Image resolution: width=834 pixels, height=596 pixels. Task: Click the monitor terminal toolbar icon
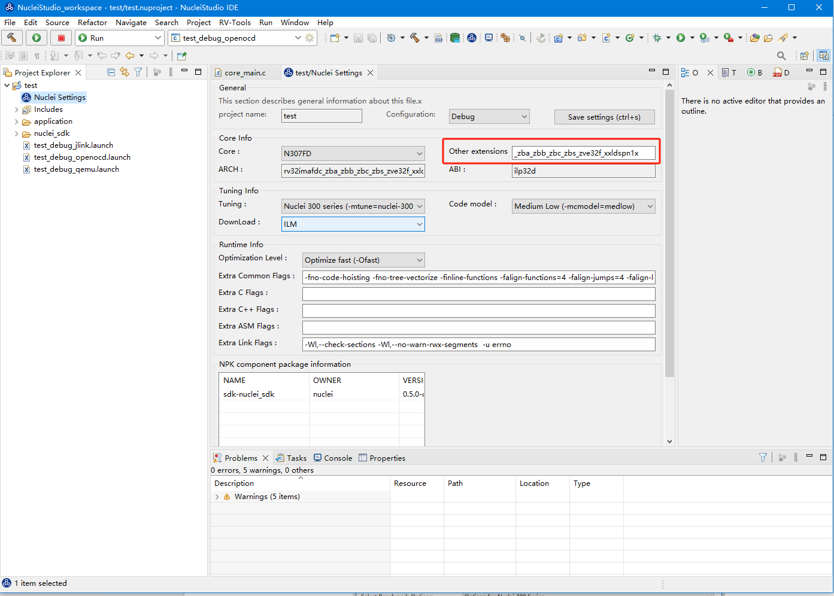click(489, 38)
